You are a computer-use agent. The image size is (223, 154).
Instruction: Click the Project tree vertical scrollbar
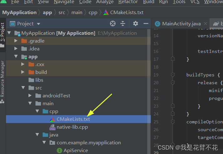point(149,91)
